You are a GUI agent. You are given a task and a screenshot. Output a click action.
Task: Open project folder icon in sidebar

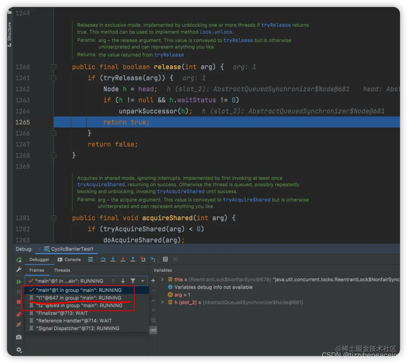(x=10, y=12)
